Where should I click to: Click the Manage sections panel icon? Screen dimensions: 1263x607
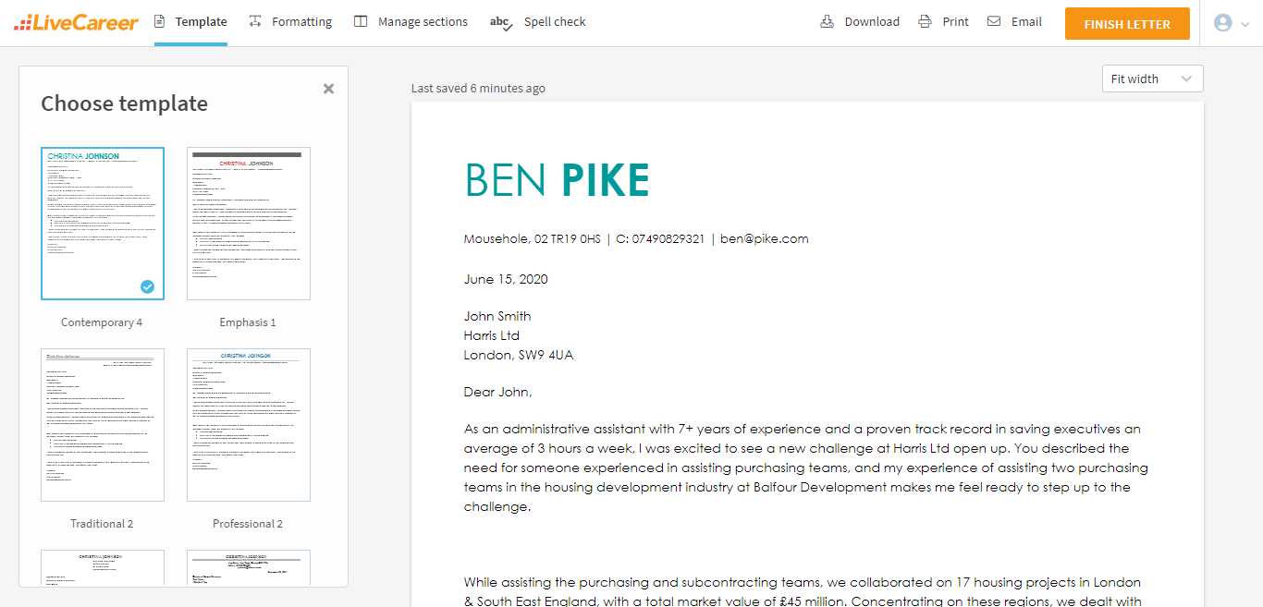point(361,21)
